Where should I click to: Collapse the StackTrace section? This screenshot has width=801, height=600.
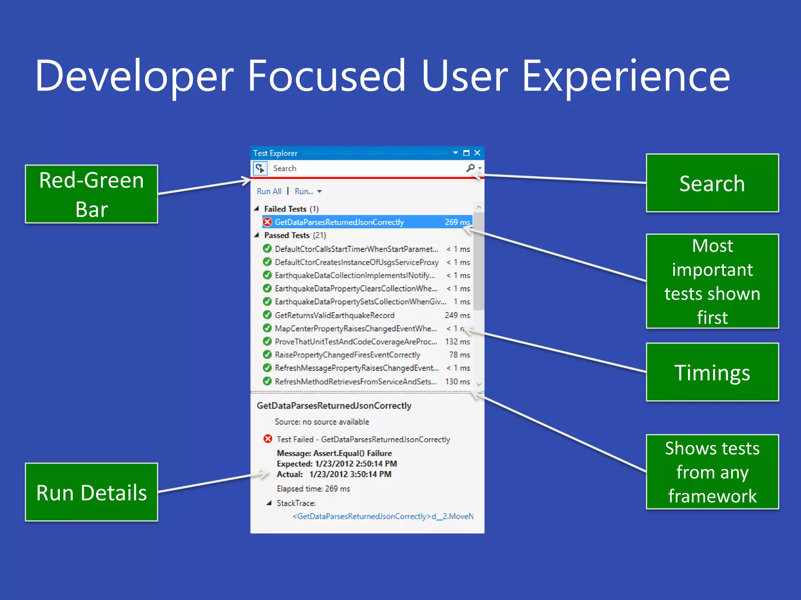269,503
